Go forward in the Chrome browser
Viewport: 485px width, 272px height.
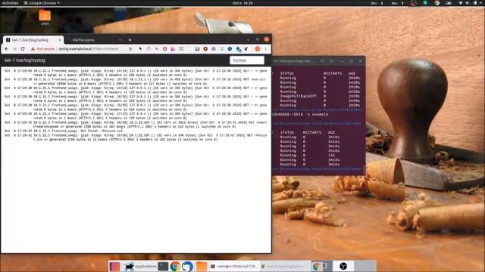coord(14,48)
